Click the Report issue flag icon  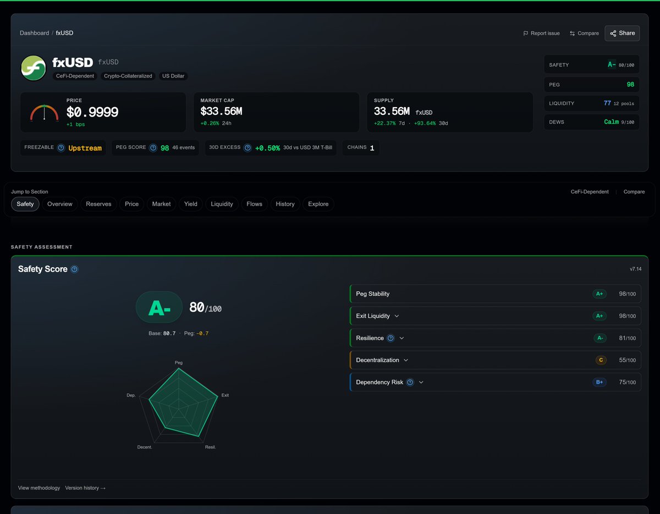(526, 34)
